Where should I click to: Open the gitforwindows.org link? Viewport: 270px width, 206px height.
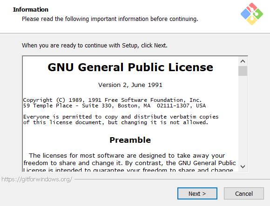[37, 179]
